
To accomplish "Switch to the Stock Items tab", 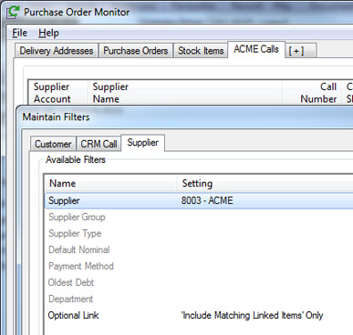I will (201, 51).
